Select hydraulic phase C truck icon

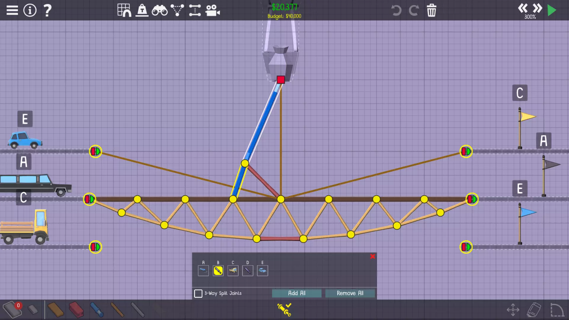point(233,271)
